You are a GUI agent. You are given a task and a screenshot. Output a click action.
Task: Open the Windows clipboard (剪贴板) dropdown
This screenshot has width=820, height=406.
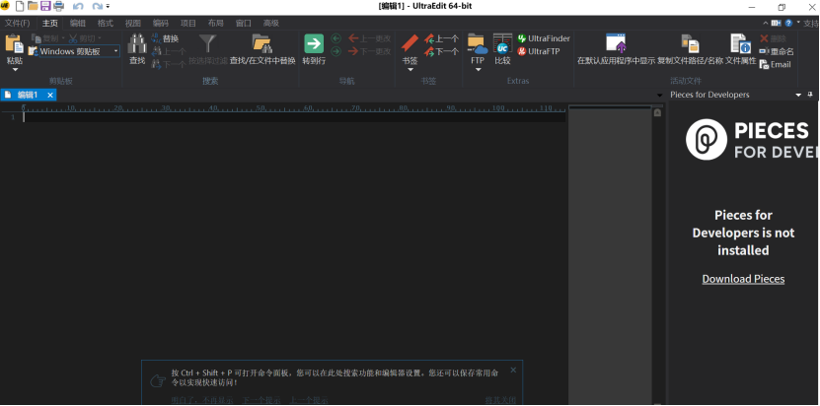click(x=115, y=51)
